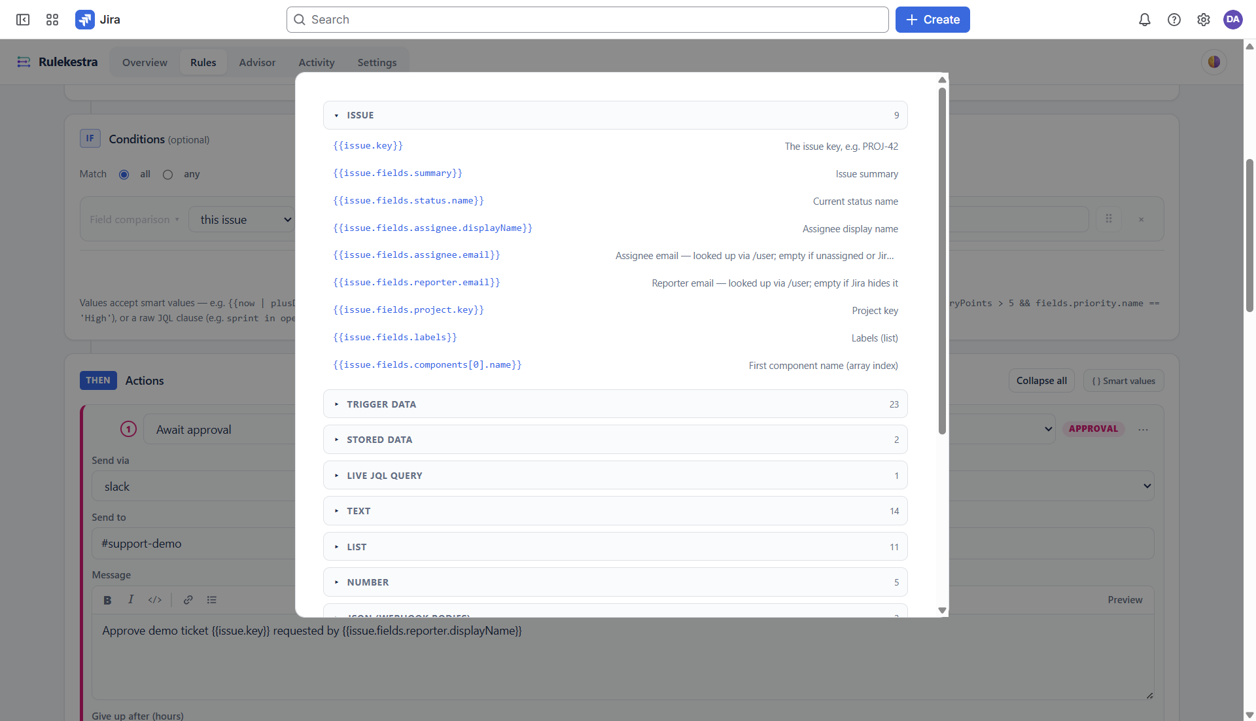Click the Rulekestra app logo icon

(x=24, y=62)
